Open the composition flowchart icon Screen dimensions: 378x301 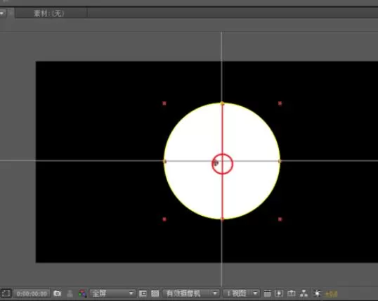coord(304,293)
